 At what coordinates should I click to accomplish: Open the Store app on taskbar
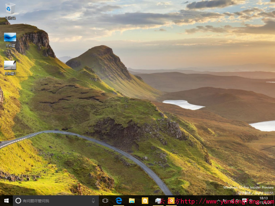tap(145, 201)
